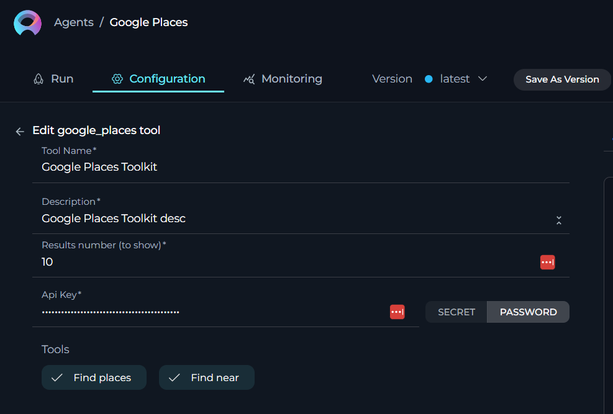Select PASSWORD option for Api Key
This screenshot has height=414, width=613.
(x=528, y=312)
